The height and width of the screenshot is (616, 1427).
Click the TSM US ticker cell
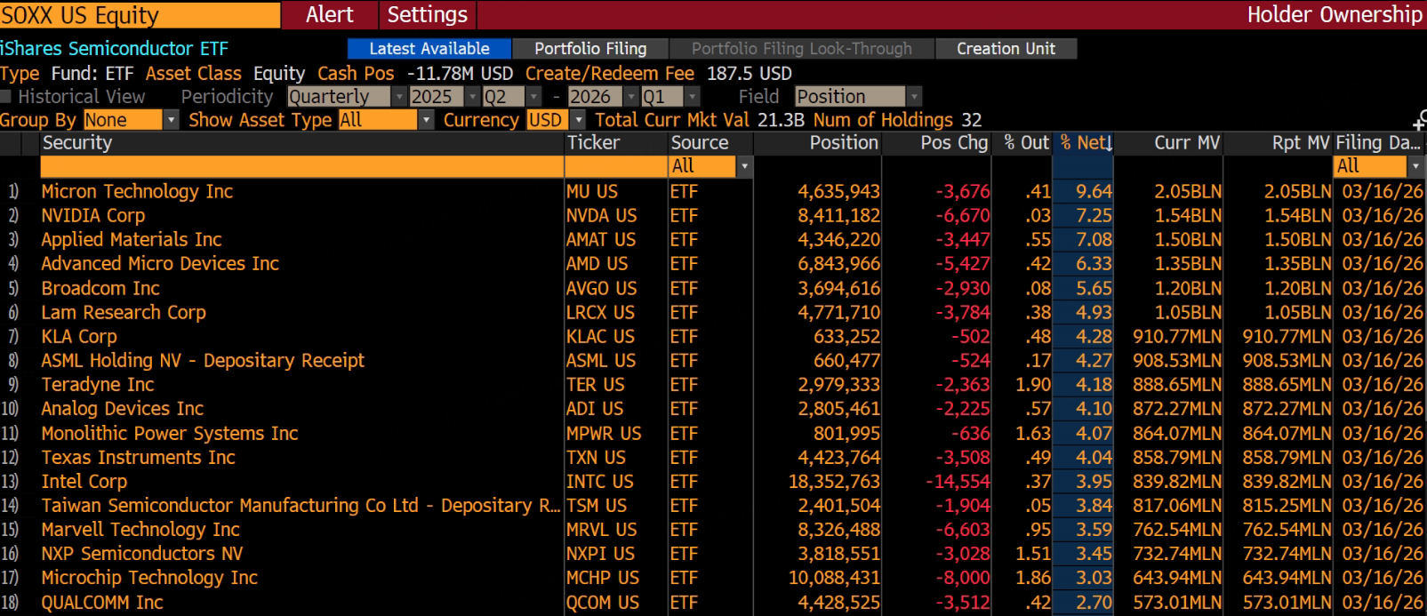[597, 505]
